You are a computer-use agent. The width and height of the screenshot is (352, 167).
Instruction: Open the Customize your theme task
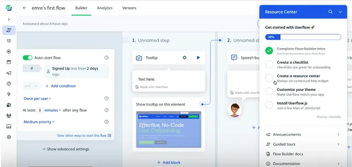[x=301, y=92]
